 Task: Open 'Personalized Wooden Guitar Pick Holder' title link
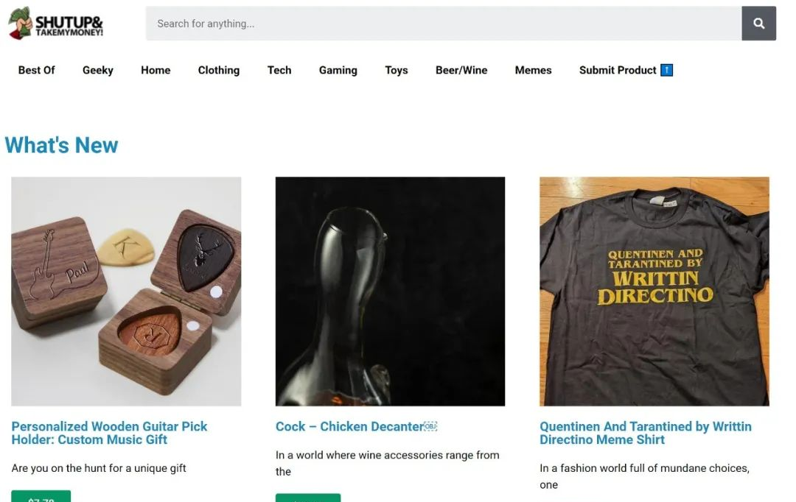(109, 433)
